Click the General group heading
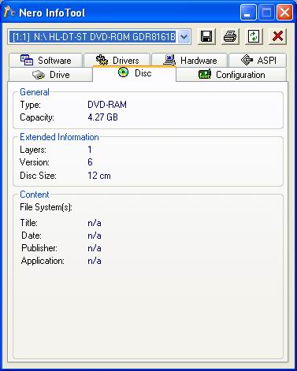This screenshot has width=297, height=371. click(35, 92)
